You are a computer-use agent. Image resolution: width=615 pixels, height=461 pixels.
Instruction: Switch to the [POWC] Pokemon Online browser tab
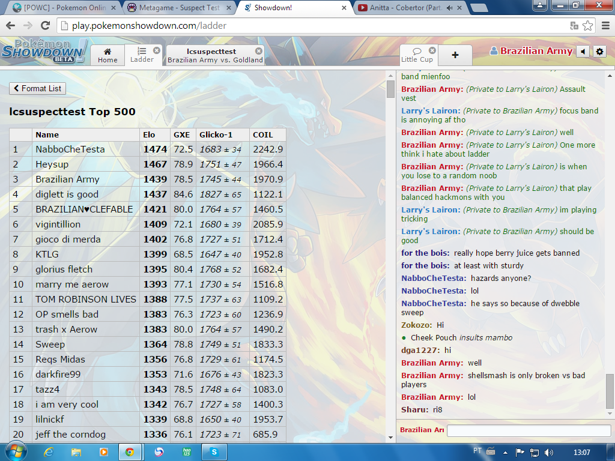tap(64, 7)
